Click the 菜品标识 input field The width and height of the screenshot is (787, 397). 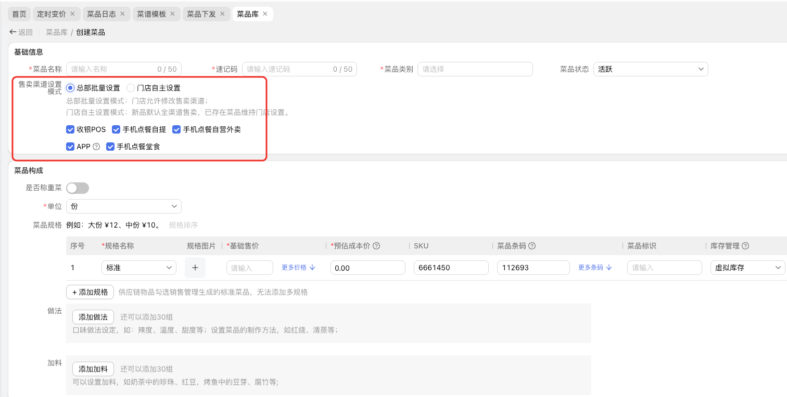click(x=665, y=268)
